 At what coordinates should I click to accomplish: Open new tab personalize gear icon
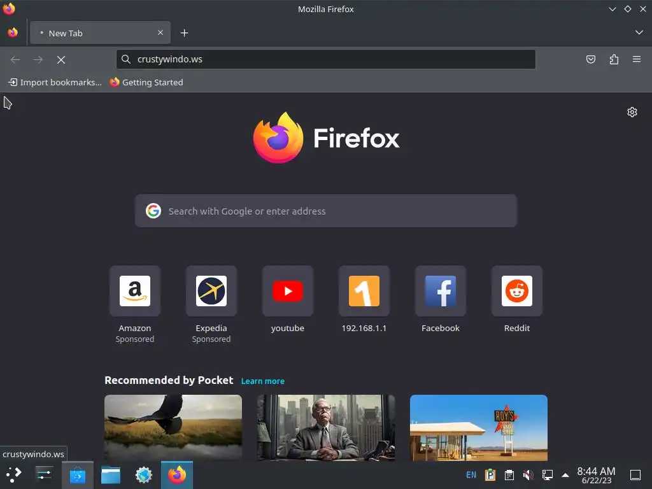pyautogui.click(x=632, y=112)
